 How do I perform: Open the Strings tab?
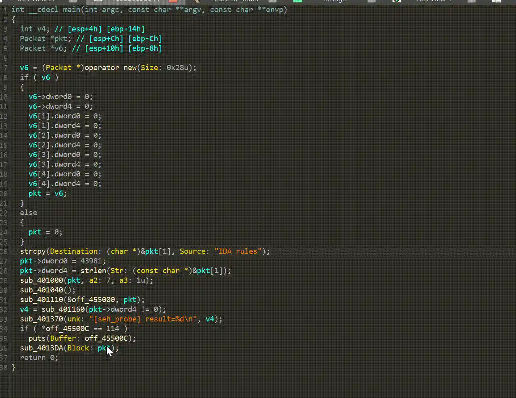click(334, 1)
